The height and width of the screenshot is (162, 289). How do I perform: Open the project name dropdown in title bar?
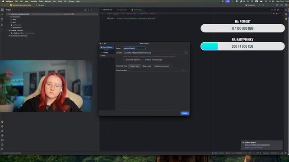(x=21, y=5)
